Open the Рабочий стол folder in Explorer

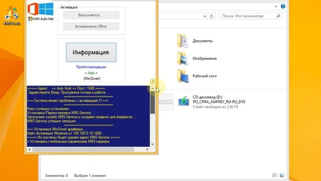click(x=182, y=76)
